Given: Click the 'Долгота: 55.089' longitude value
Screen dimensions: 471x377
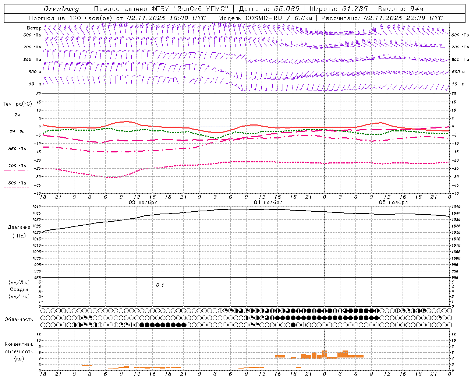Looking at the screenshot, I should pyautogui.click(x=269, y=9).
